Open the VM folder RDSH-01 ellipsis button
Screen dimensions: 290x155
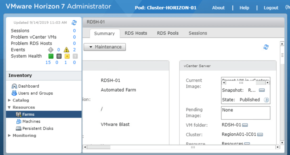(x=245, y=125)
